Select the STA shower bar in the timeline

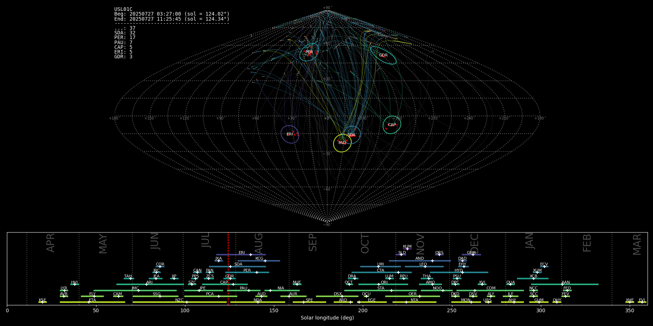tap(381, 291)
